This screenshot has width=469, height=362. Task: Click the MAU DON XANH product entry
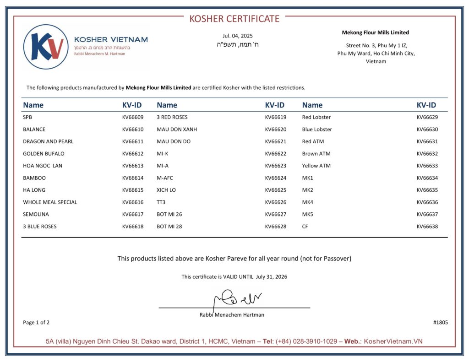pos(177,130)
